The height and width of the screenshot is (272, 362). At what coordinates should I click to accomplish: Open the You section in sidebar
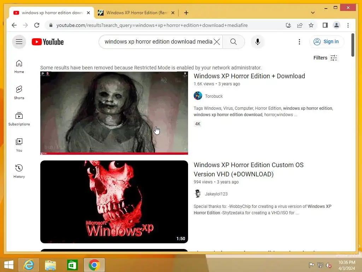click(x=19, y=145)
